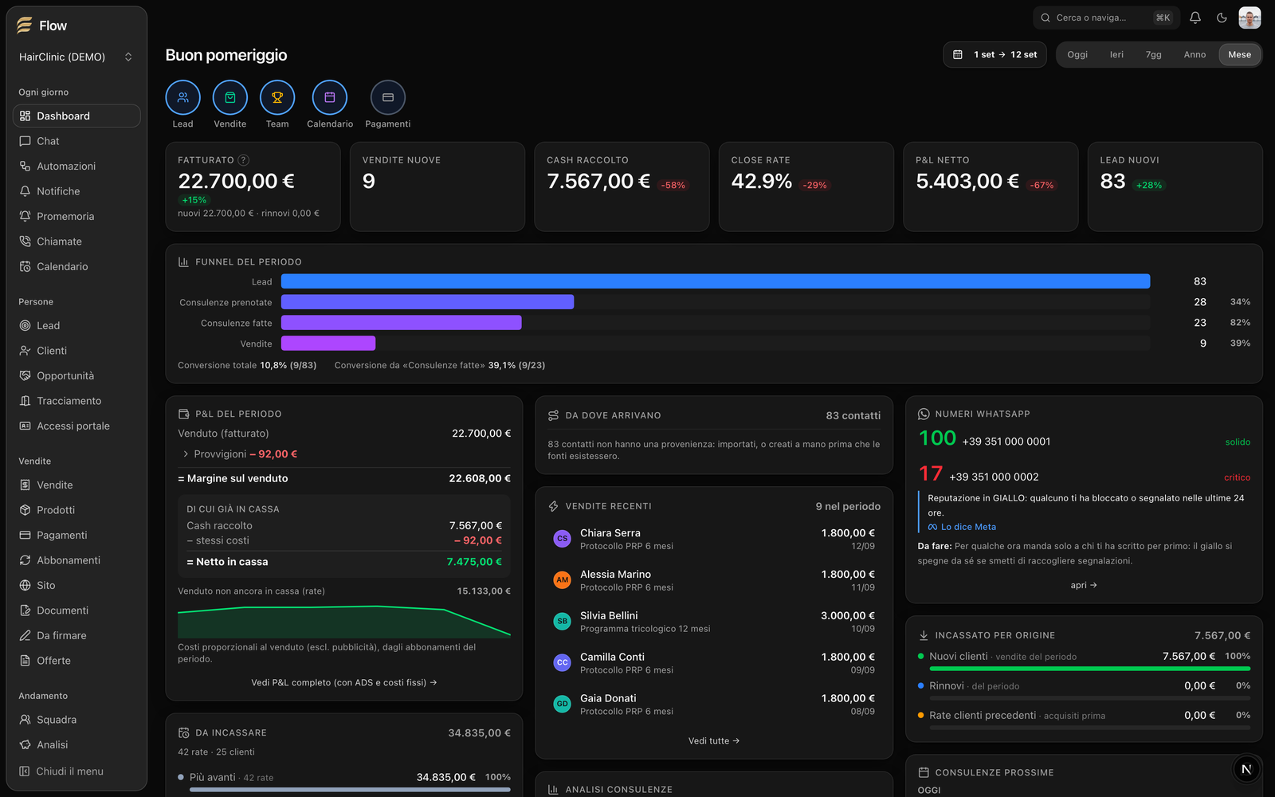Click the Notifiche bell icon in the sidebar
Screen dimensions: 1275x797
tap(25, 191)
